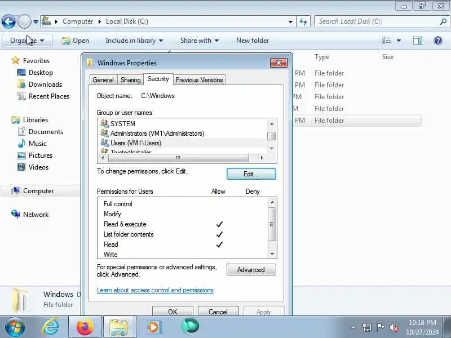The width and height of the screenshot is (451, 338).
Task: Click the change view icon
Action: pos(387,41)
